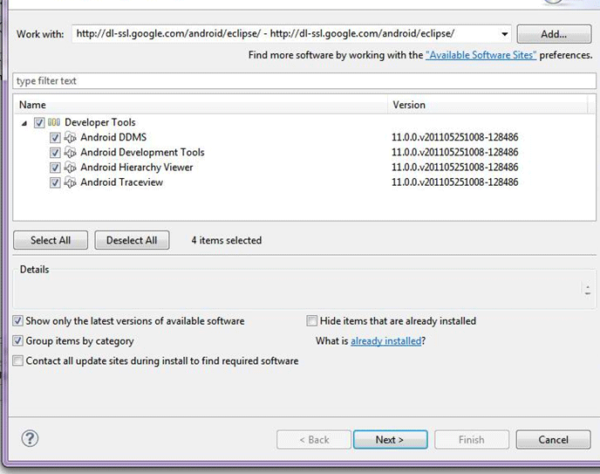Click the Deselect All button

(132, 240)
